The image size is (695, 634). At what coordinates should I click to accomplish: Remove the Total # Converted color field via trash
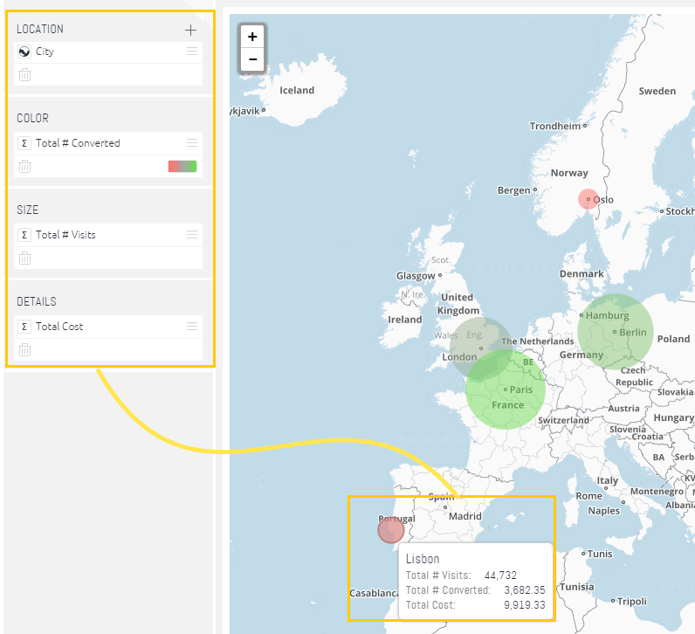pos(24,167)
